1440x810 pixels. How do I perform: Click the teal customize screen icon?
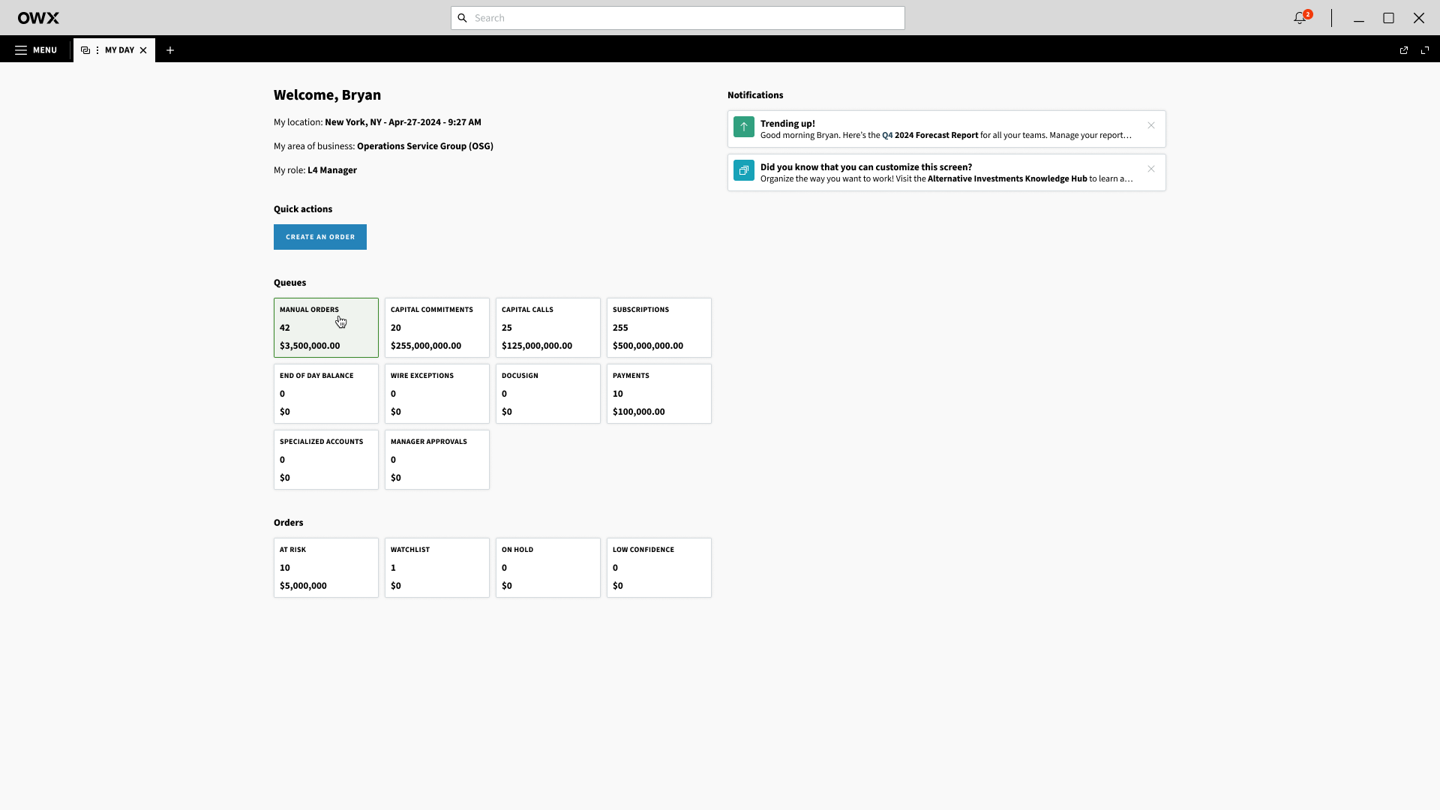pos(744,170)
